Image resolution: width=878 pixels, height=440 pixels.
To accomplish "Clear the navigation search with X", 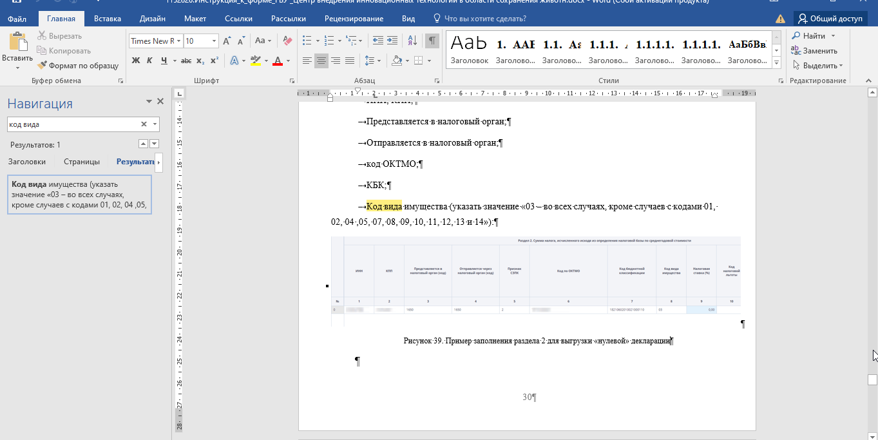I will coord(144,124).
